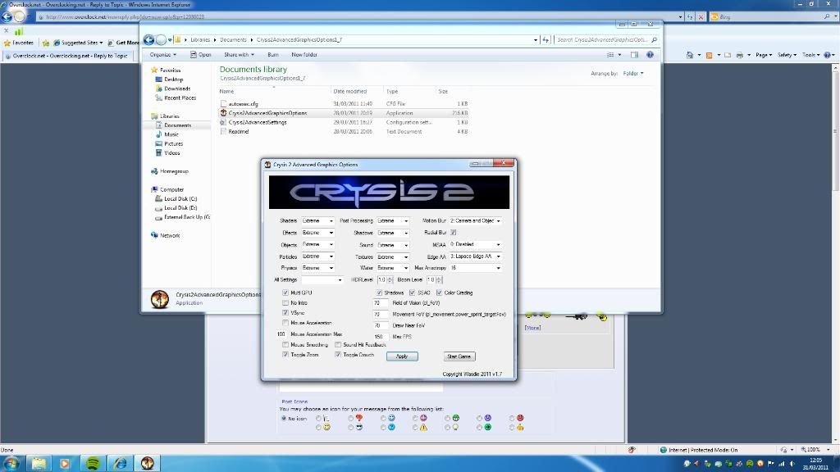Open the Post Processing dropdown
This screenshot has width=840, height=472.
[x=393, y=220]
